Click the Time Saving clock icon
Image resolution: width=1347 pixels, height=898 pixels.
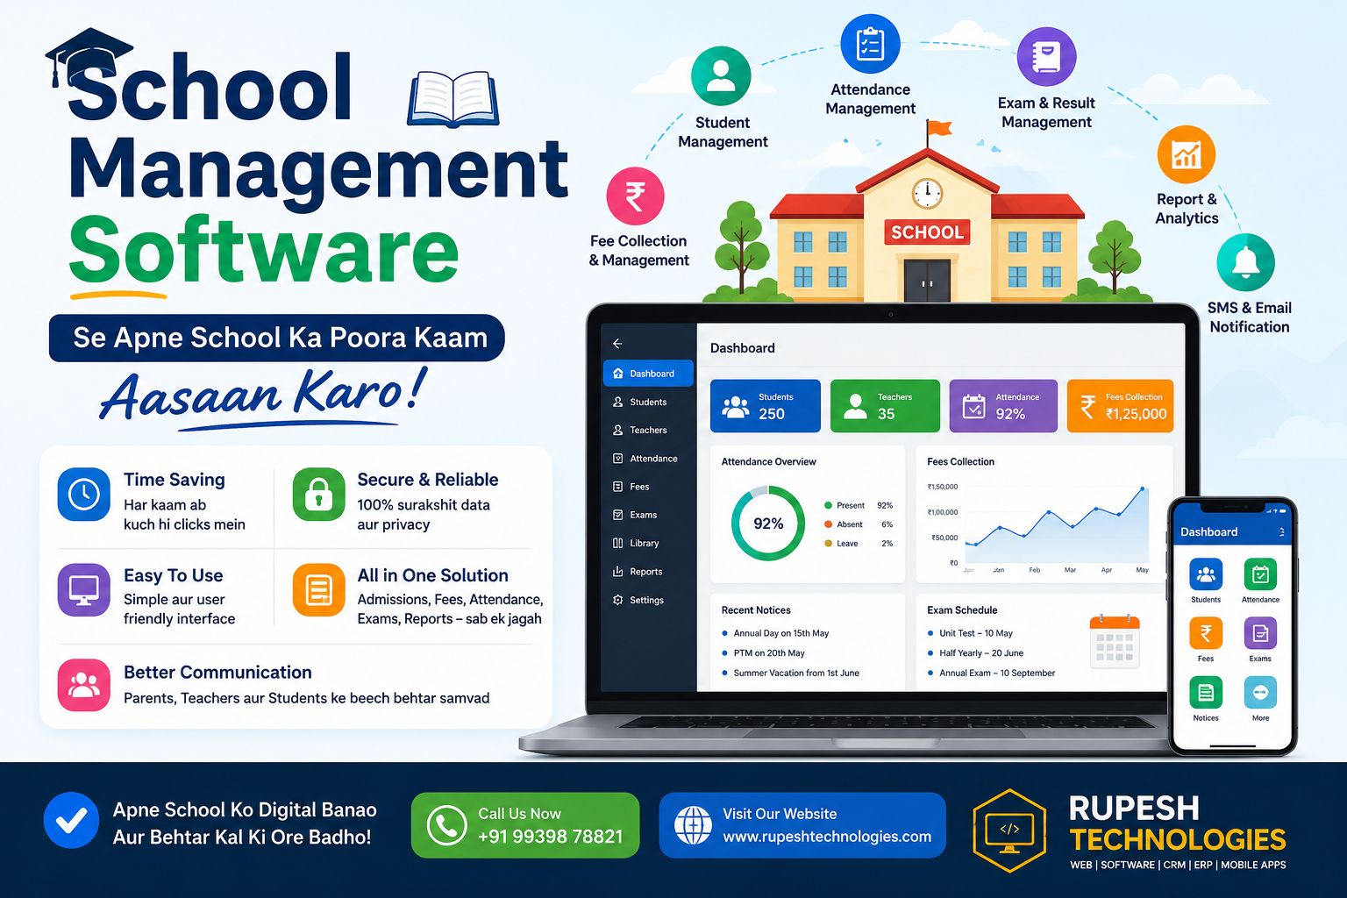84,495
